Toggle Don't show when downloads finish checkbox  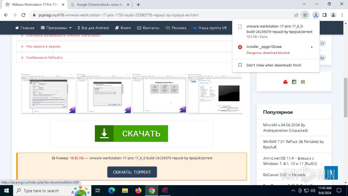pyautogui.click(x=240, y=65)
